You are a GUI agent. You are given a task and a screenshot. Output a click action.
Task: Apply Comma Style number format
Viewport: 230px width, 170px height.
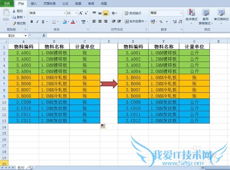click(x=167, y=22)
